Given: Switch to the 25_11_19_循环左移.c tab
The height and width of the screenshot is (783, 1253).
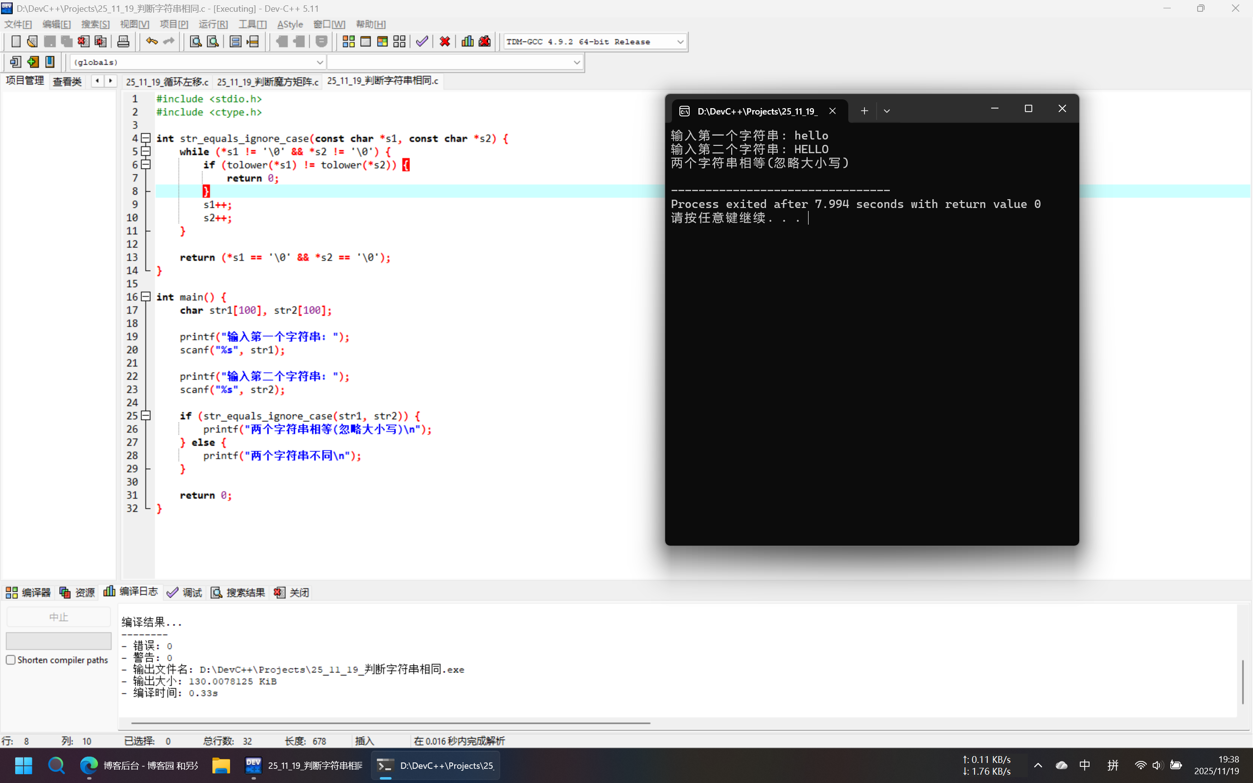Looking at the screenshot, I should [167, 82].
